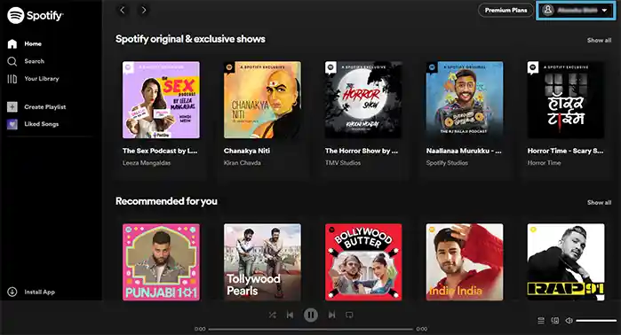Click the Leeza Mangaldas author link
The image size is (621, 335).
[x=147, y=163]
